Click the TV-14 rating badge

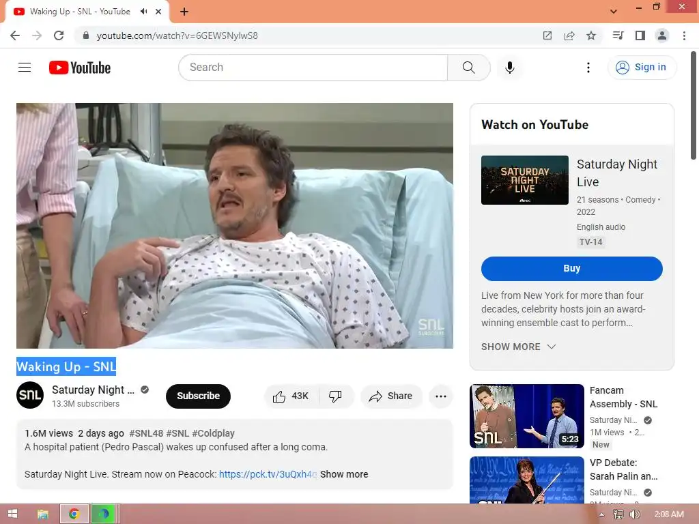[x=590, y=242]
